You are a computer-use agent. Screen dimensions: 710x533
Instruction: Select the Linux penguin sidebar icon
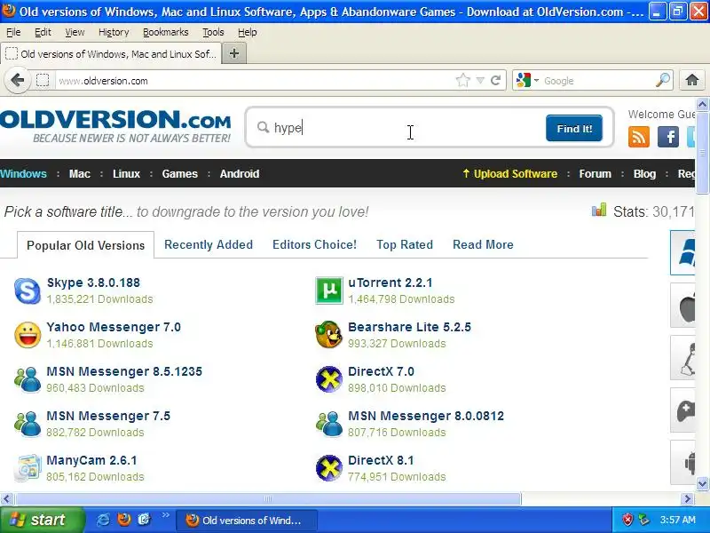coord(682,358)
